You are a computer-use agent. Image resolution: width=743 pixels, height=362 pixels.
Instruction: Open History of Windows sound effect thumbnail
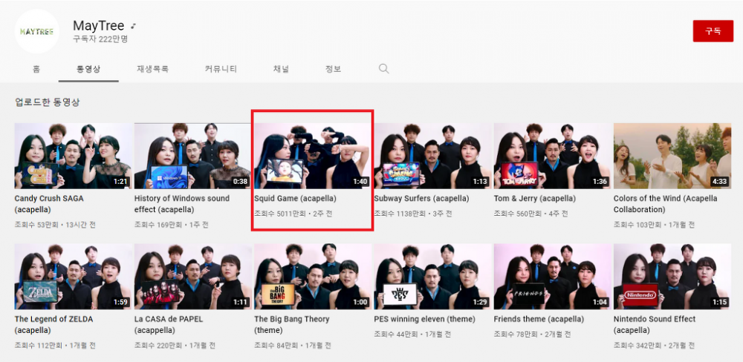192,156
